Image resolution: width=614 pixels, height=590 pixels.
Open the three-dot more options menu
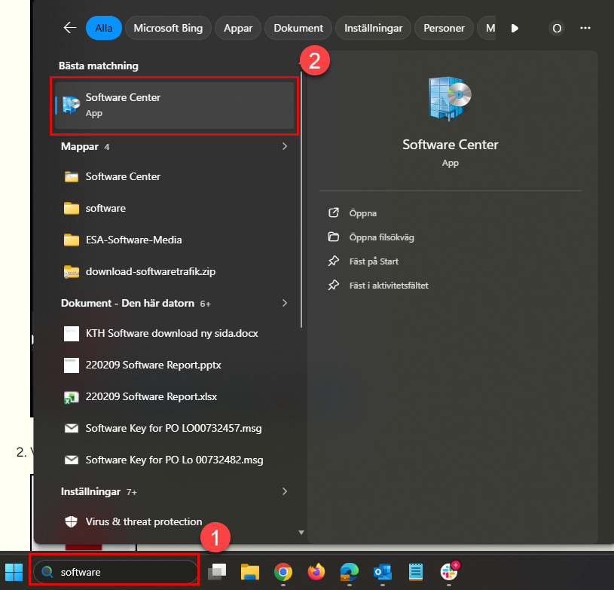click(585, 28)
